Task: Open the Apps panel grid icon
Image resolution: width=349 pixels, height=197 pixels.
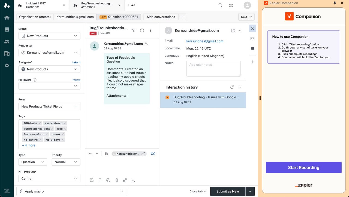Action: click(x=252, y=49)
